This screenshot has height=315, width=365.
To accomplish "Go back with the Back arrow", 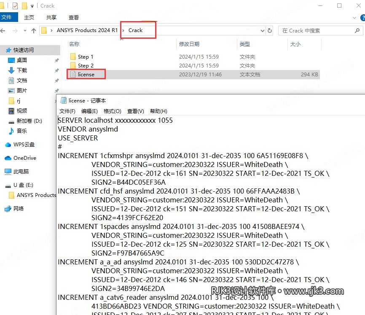I will pos(3,30).
